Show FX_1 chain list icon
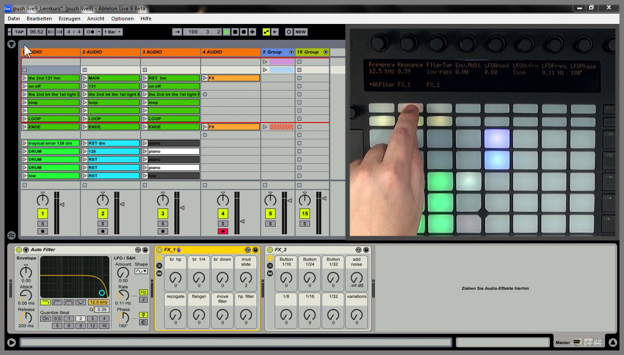This screenshot has width=624, height=355. click(159, 265)
